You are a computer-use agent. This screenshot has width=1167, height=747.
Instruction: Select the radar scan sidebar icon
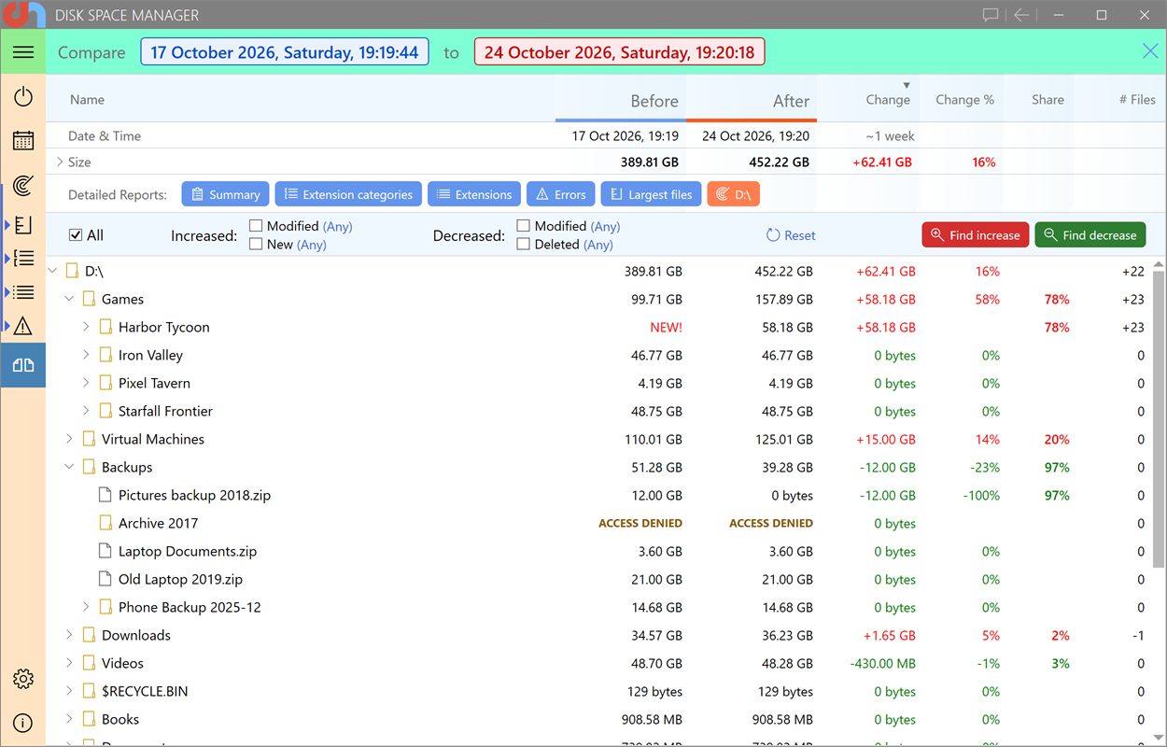23,186
